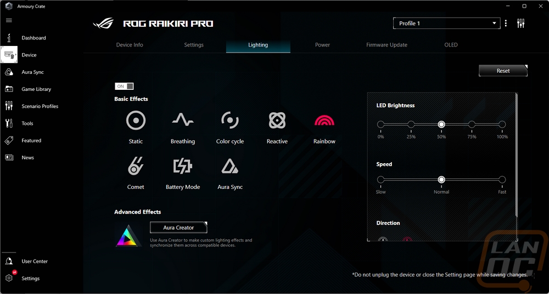Screen dimensions: 549x294
Task: Select the Comet effect icon
Action: (136, 166)
